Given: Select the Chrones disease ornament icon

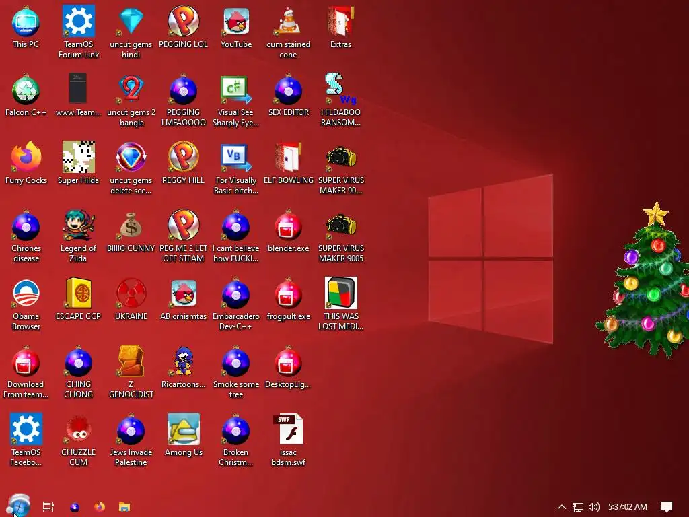Looking at the screenshot, I should pyautogui.click(x=26, y=236).
